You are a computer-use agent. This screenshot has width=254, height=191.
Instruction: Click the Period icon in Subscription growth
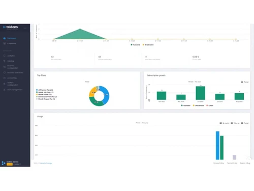tap(242, 82)
